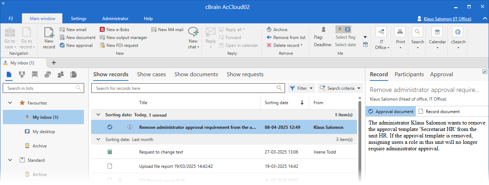Expand the Search criteria dropdown
Image resolution: width=489 pixels, height=185 pixels.
point(340,88)
